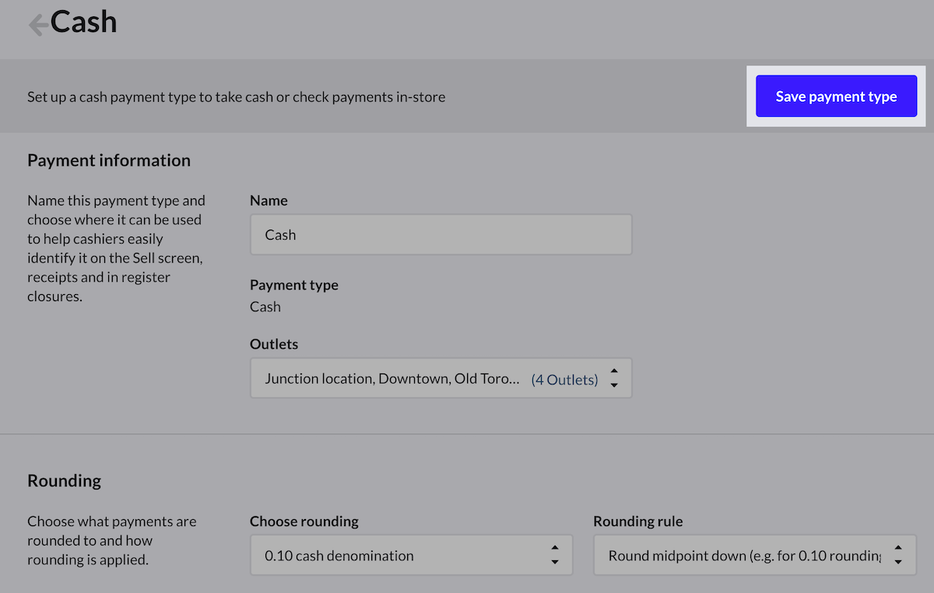Image resolution: width=934 pixels, height=593 pixels.
Task: Open the Outlets selection dropdown
Action: pyautogui.click(x=441, y=377)
